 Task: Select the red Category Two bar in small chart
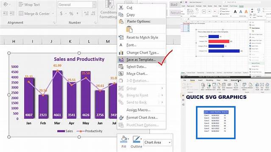point(219,41)
